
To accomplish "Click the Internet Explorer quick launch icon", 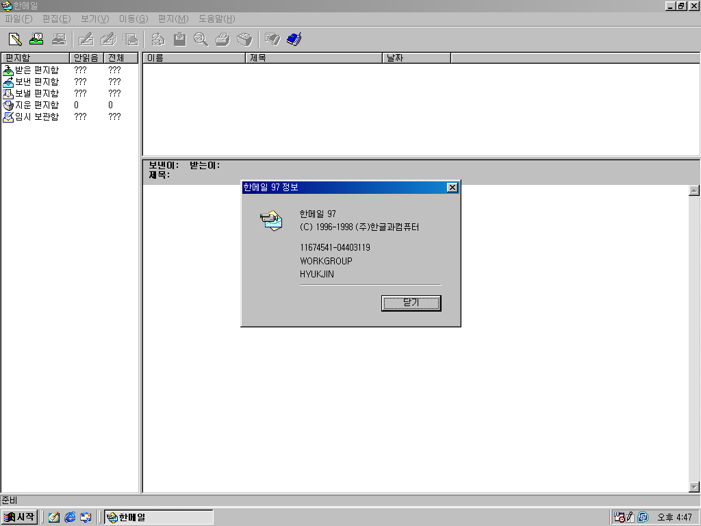I will pyautogui.click(x=70, y=517).
